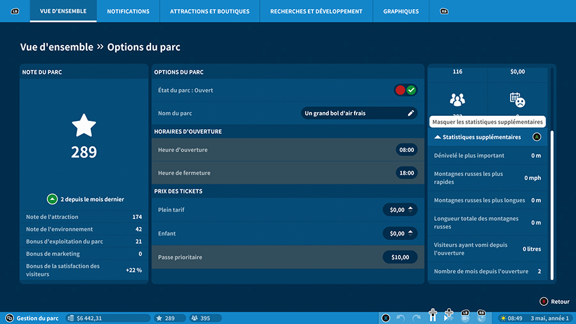
Task: Switch to the Notifications tab
Action: [128, 12]
